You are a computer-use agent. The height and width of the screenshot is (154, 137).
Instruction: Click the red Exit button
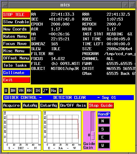[x=16, y=80]
